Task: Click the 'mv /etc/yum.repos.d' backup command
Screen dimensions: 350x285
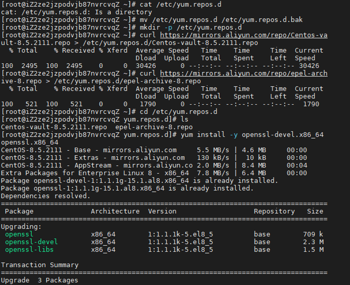Action: (x=221, y=20)
